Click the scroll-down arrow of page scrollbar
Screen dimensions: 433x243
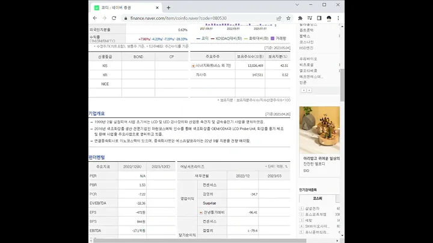point(342,236)
